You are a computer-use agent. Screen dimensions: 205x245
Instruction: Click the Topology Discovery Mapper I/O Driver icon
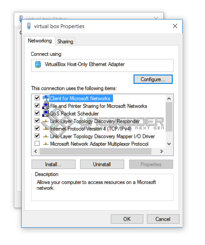pyautogui.click(x=46, y=136)
